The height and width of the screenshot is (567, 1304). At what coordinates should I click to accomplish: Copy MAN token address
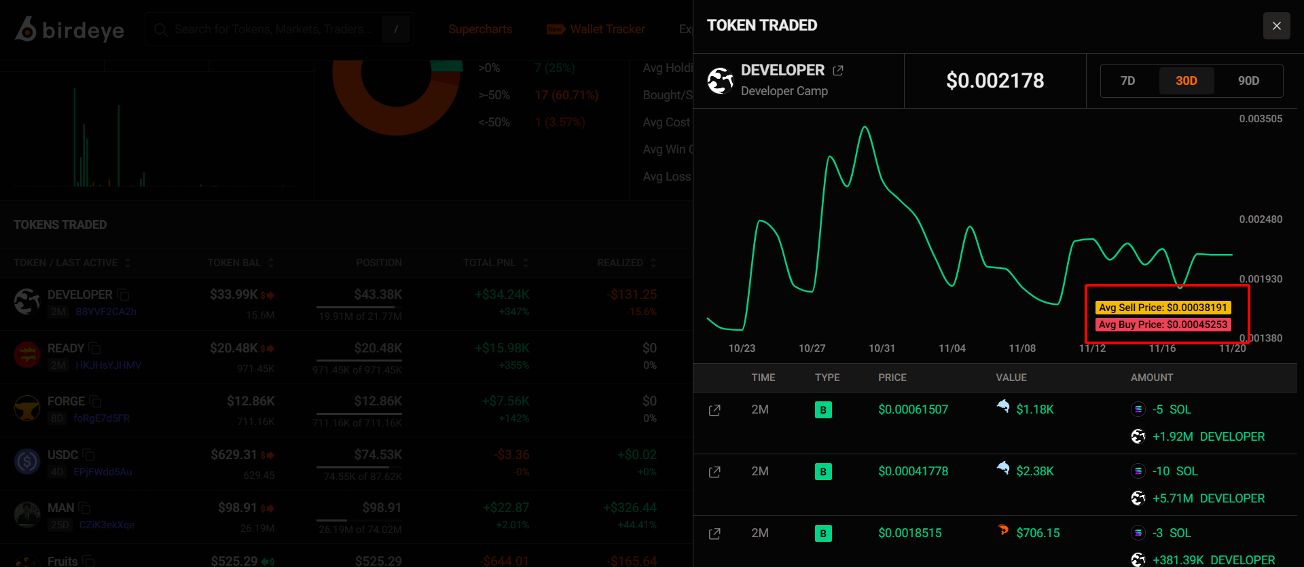tap(84, 508)
